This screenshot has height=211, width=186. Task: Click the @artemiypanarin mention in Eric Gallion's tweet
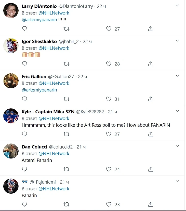[39, 90]
